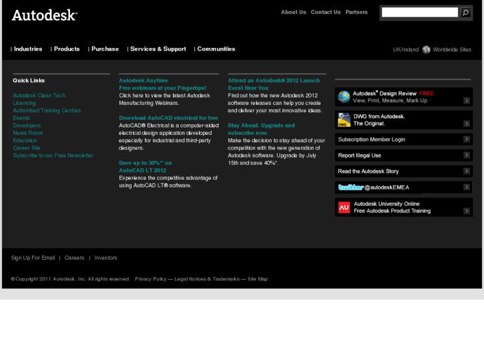Click Sign Up For Email
The image size is (484, 362).
[33, 258]
